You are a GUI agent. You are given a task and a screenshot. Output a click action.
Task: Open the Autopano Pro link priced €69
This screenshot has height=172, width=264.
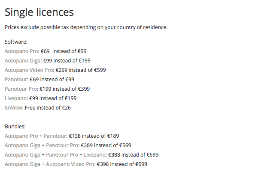pyautogui.click(x=21, y=51)
